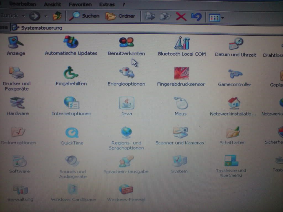Open Eingabehilfen accessibility options
283x212 pixels.
71,76
